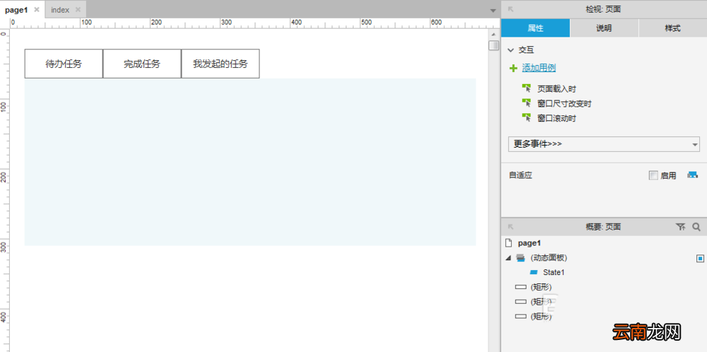Close the index tab

(x=78, y=9)
